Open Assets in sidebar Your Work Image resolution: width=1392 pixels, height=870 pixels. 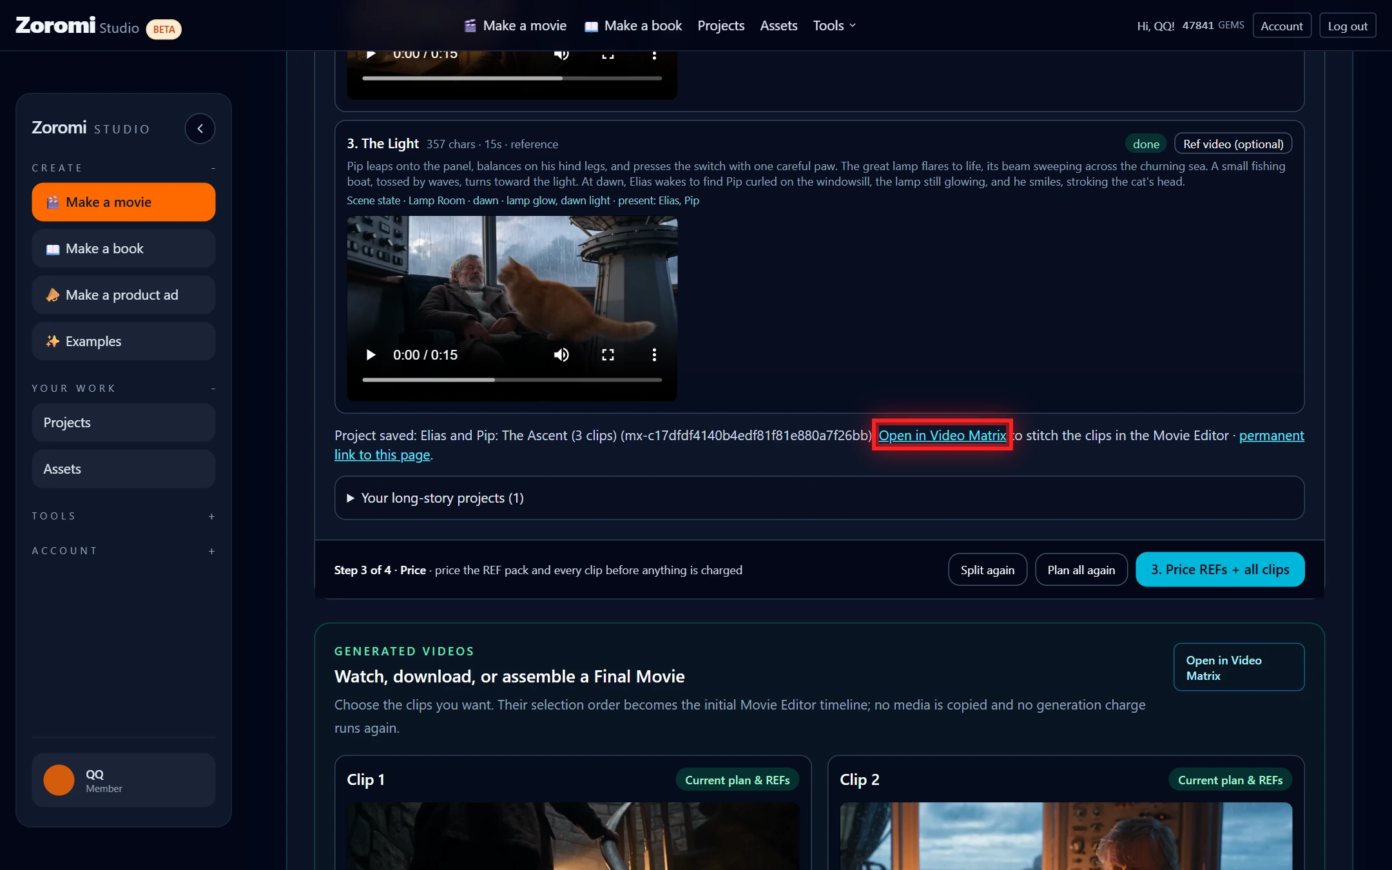[124, 469]
